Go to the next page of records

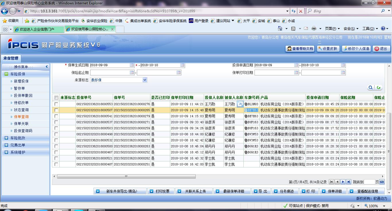click(343, 182)
